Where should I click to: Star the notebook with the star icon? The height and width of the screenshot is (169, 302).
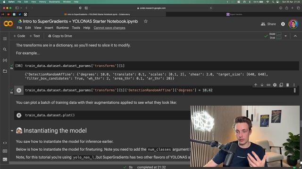pos(146,21)
